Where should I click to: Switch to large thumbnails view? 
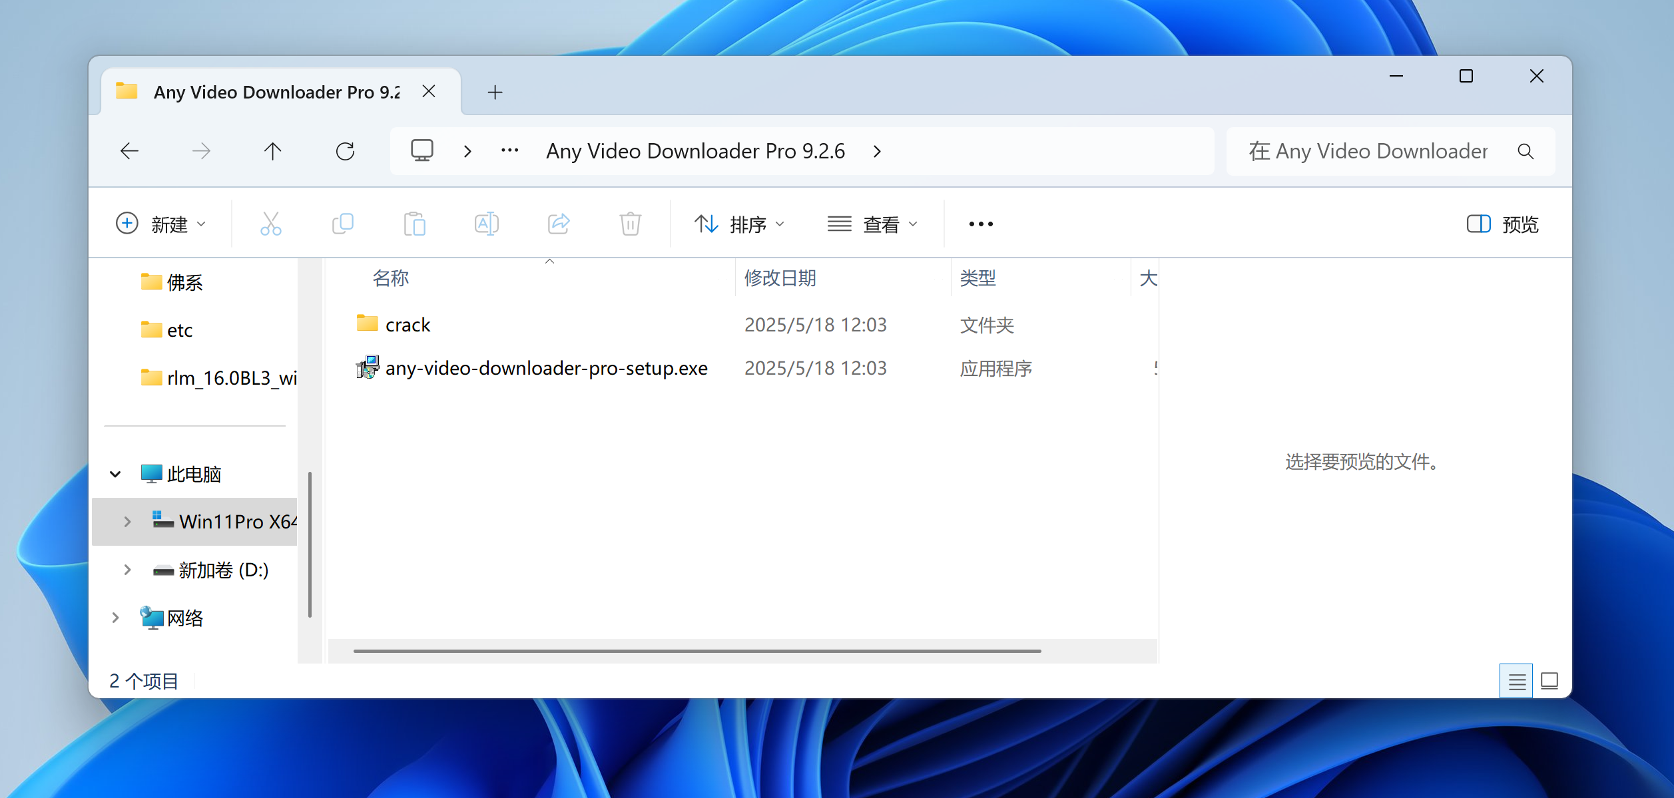1549,682
